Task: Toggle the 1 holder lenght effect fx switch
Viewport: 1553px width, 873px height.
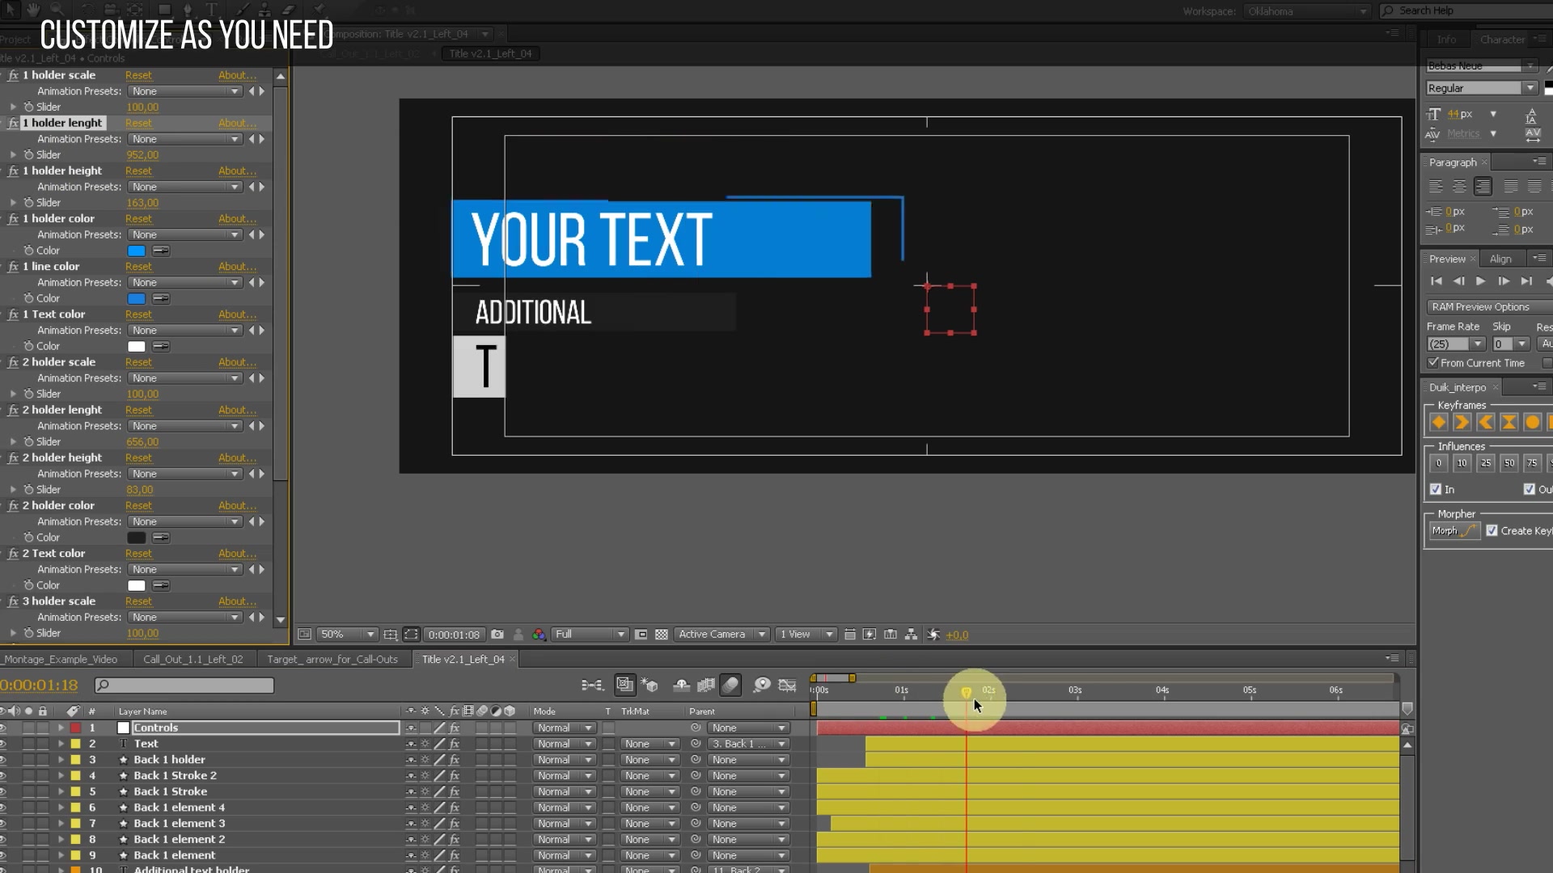Action: (x=13, y=123)
